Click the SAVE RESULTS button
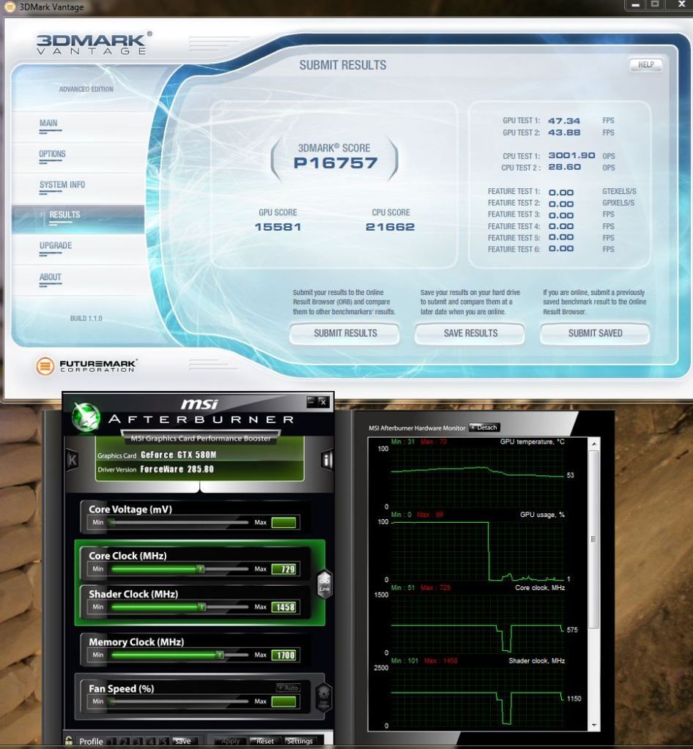The image size is (693, 749). coord(470,333)
